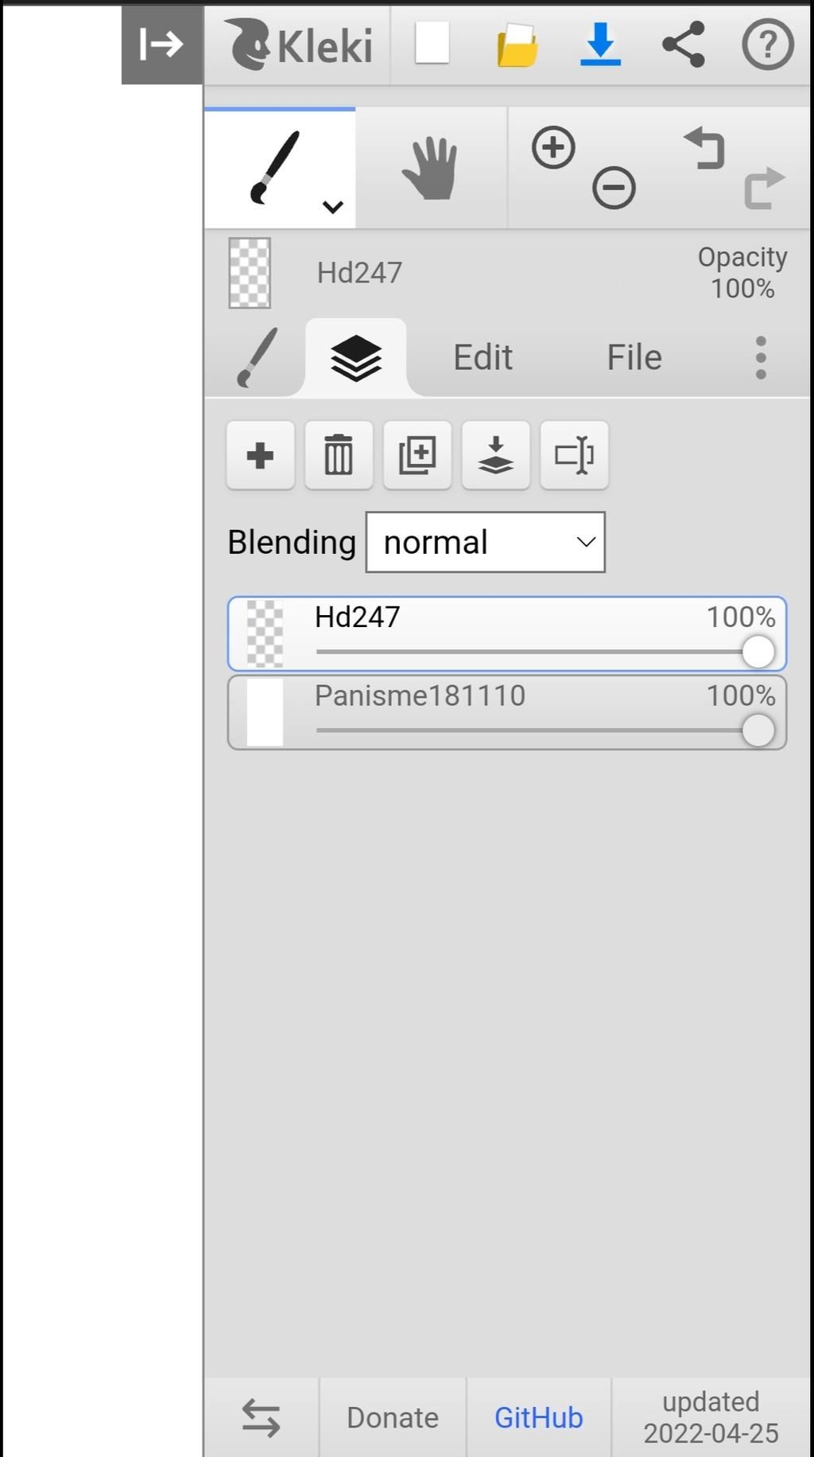Collapse the toolbar with the arrow button

(x=162, y=45)
